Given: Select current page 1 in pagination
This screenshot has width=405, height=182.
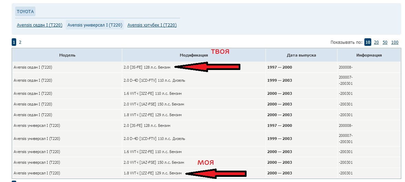Looking at the screenshot, I should [14, 42].
